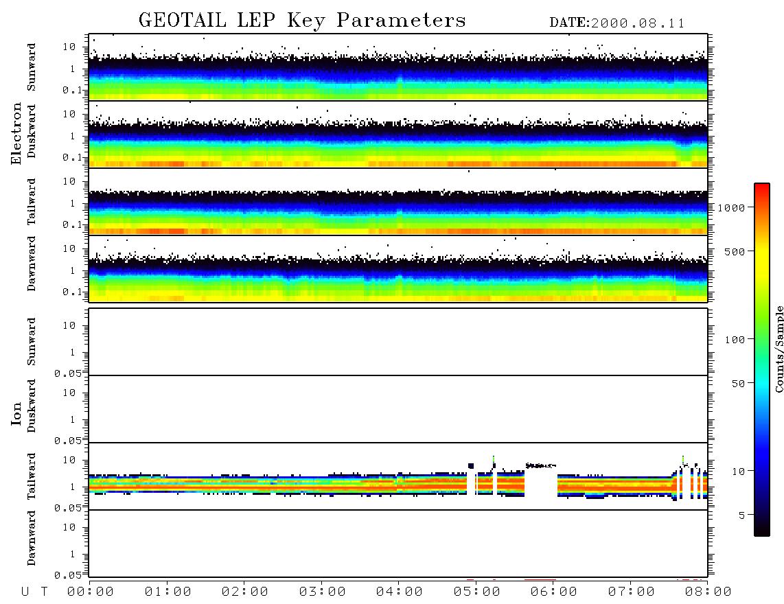Image resolution: width=784 pixels, height=604 pixels.
Task: Click the "08:00" time tick label
Action: [708, 592]
